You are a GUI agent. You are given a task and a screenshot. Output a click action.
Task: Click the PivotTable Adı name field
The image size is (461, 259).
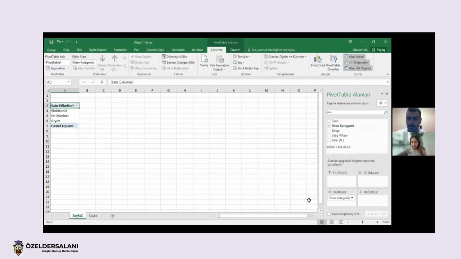tap(57, 62)
